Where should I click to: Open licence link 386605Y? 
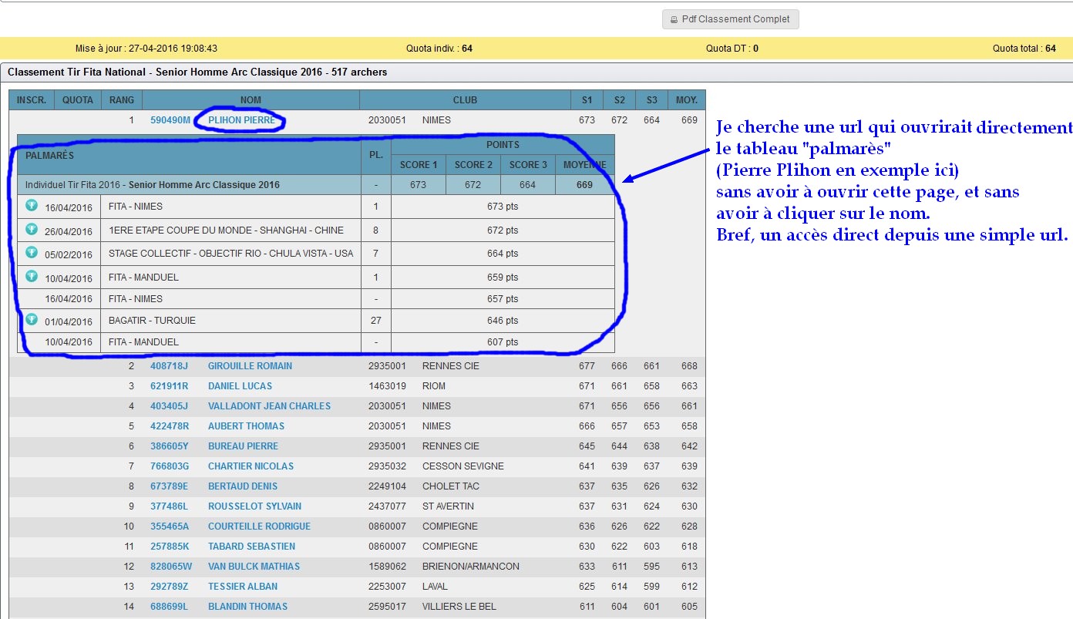169,446
